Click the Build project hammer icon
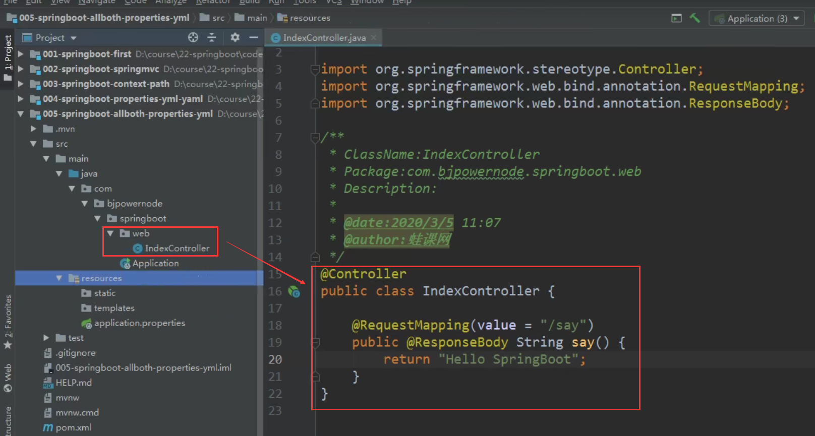The width and height of the screenshot is (815, 436). click(x=695, y=18)
